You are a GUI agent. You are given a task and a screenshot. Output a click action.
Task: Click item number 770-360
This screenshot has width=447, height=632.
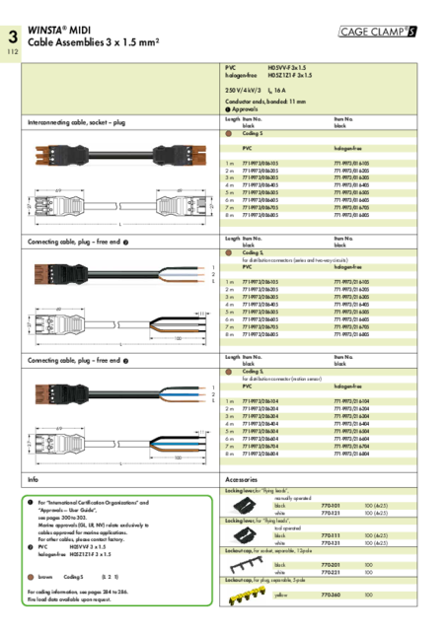[331, 595]
